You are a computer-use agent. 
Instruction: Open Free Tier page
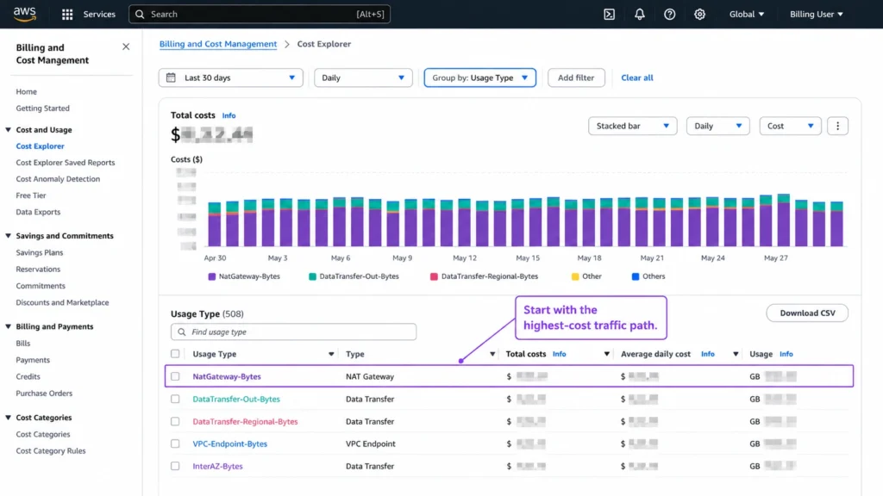coord(31,195)
